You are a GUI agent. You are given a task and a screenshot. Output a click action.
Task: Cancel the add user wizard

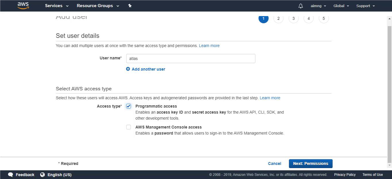(x=274, y=164)
